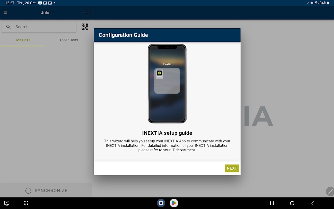
Task: Tap the clock showing 12.27
Action: point(10,3)
